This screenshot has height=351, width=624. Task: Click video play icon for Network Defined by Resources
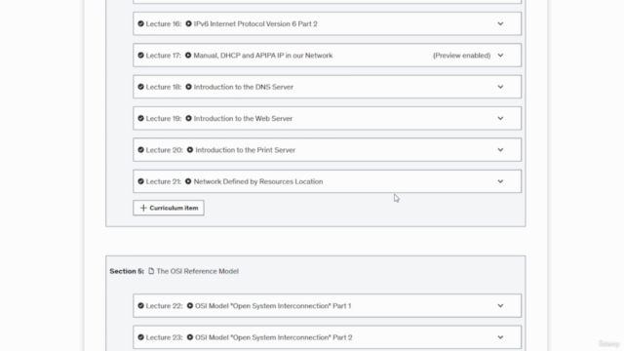tap(188, 181)
